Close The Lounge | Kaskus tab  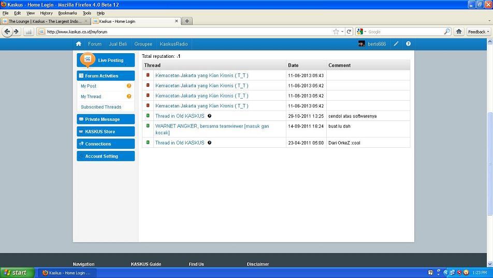pos(86,21)
